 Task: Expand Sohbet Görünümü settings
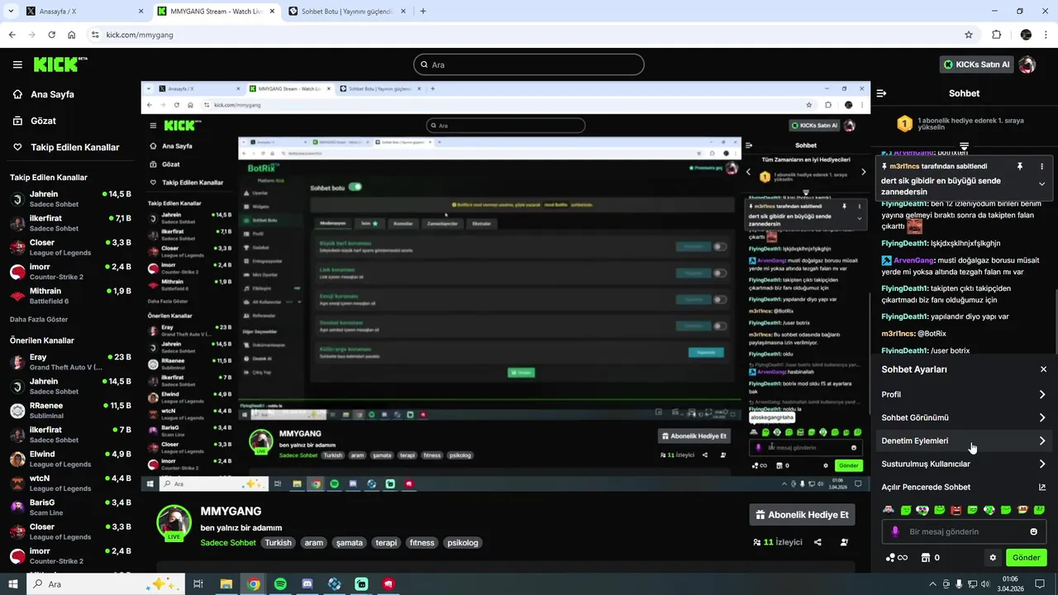point(964,417)
